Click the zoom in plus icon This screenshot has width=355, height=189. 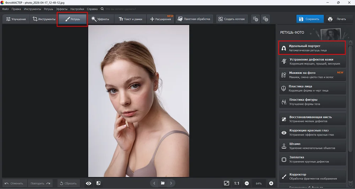click(x=271, y=183)
